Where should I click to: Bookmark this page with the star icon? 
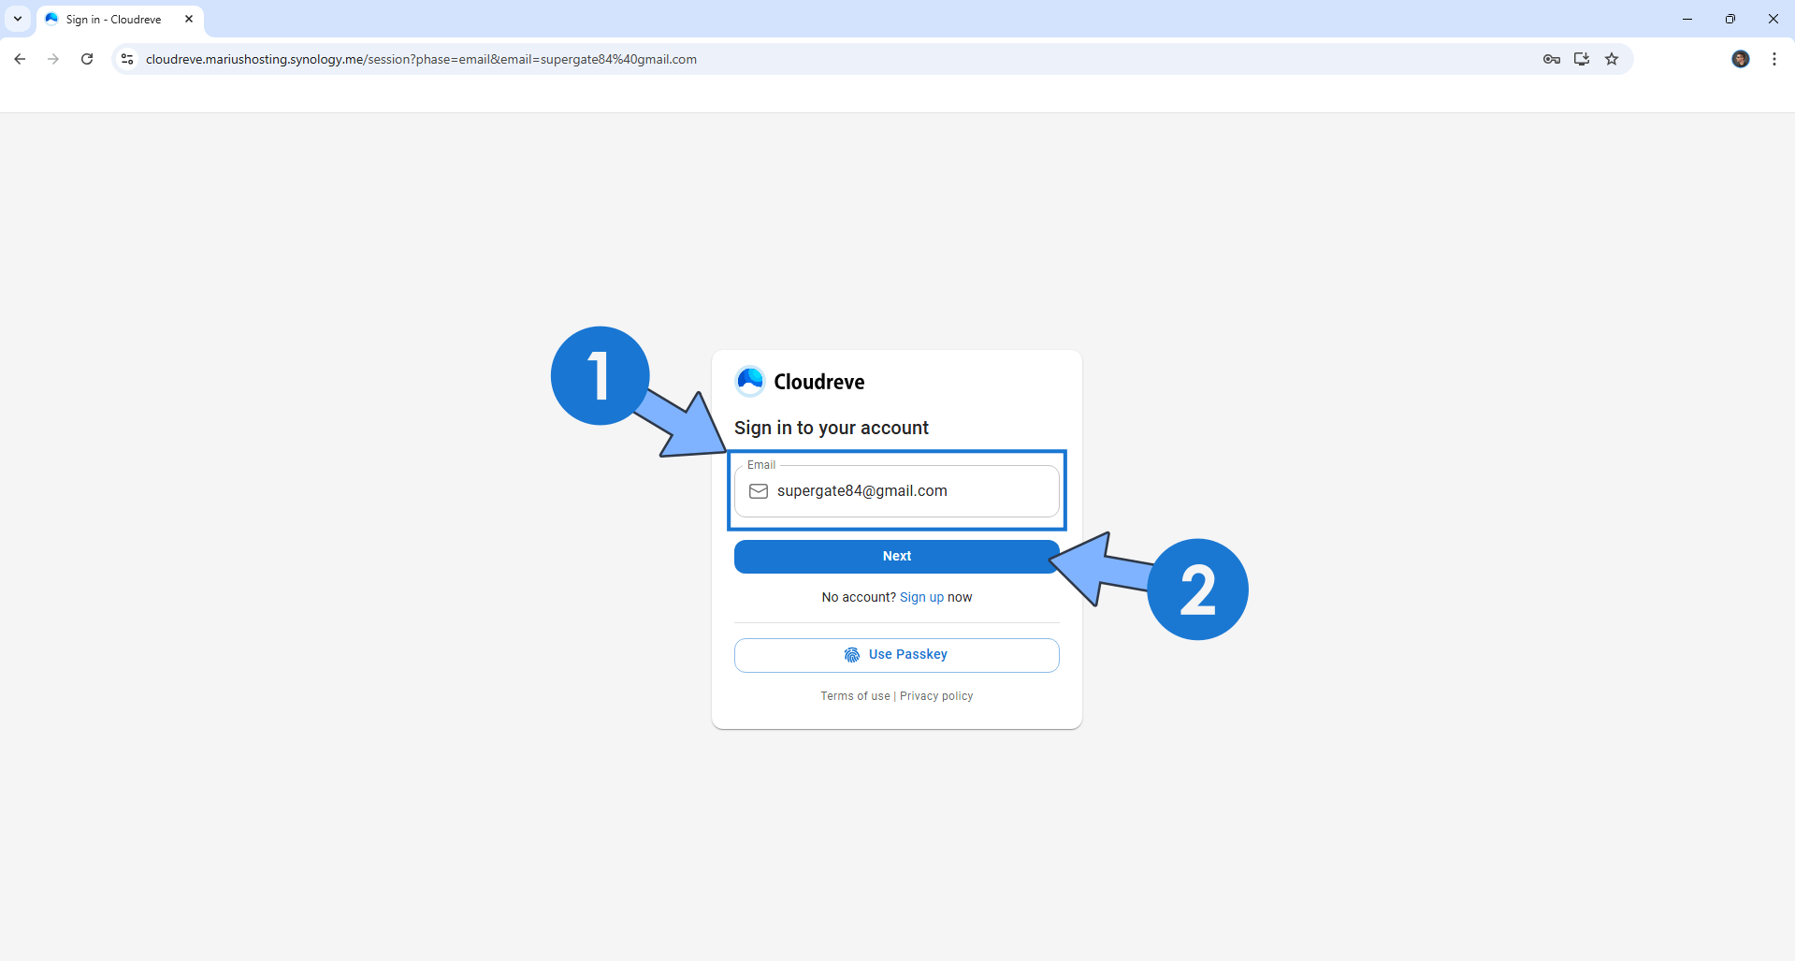pos(1612,59)
